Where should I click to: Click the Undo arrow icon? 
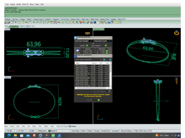tap(26, 22)
